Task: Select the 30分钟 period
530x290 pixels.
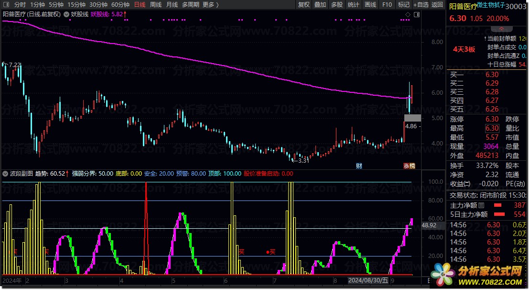Action: point(98,5)
